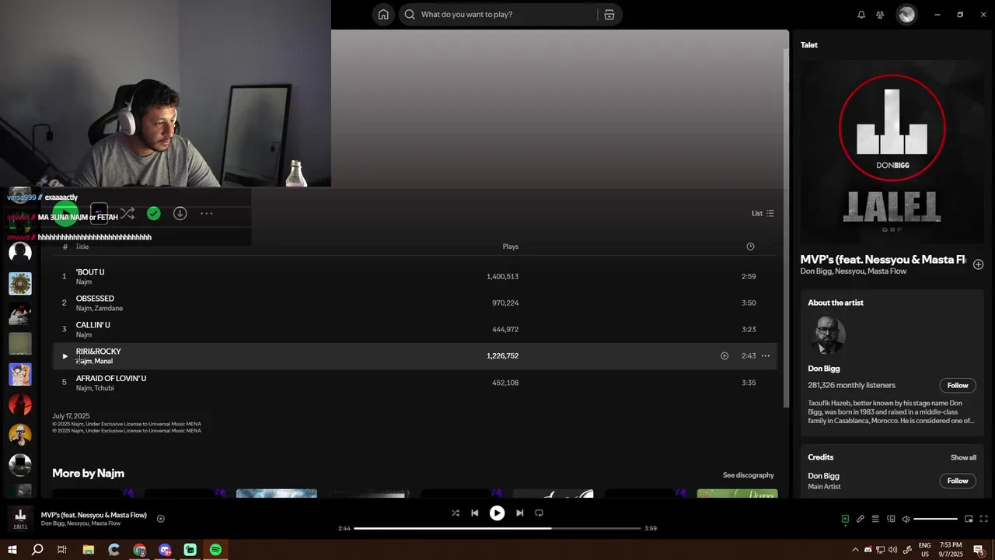Screen dimensions: 995x560
Task: Follow Don Bigg in Credits section
Action: (x=958, y=481)
